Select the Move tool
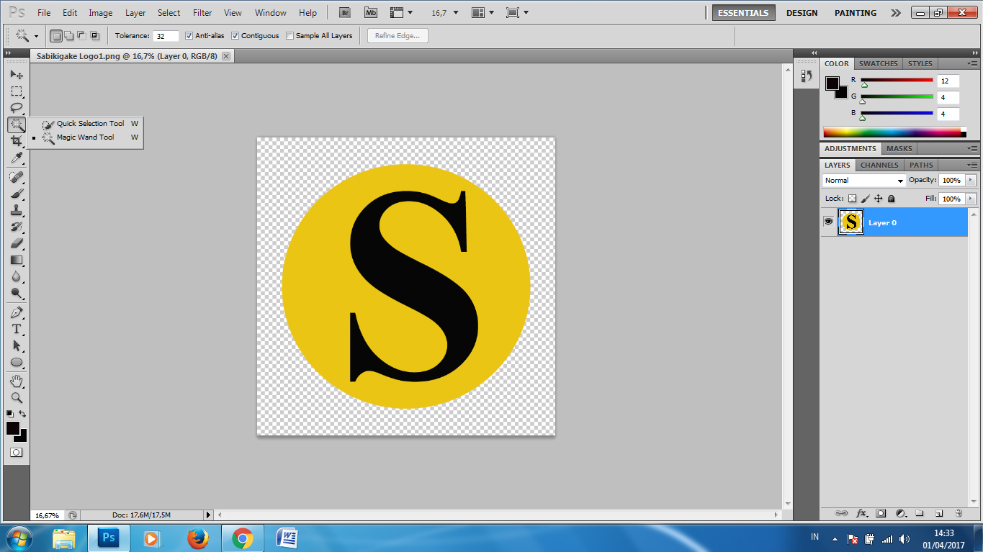 click(17, 74)
